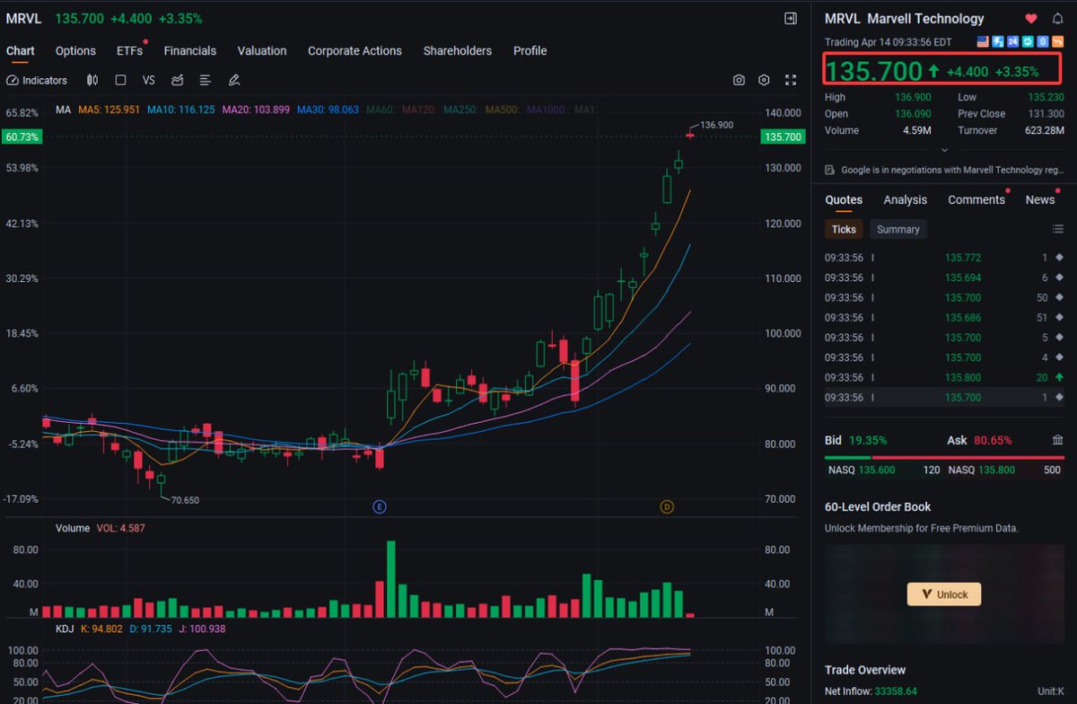Click the D dividend marker on chart
This screenshot has width=1077, height=704.
click(667, 507)
